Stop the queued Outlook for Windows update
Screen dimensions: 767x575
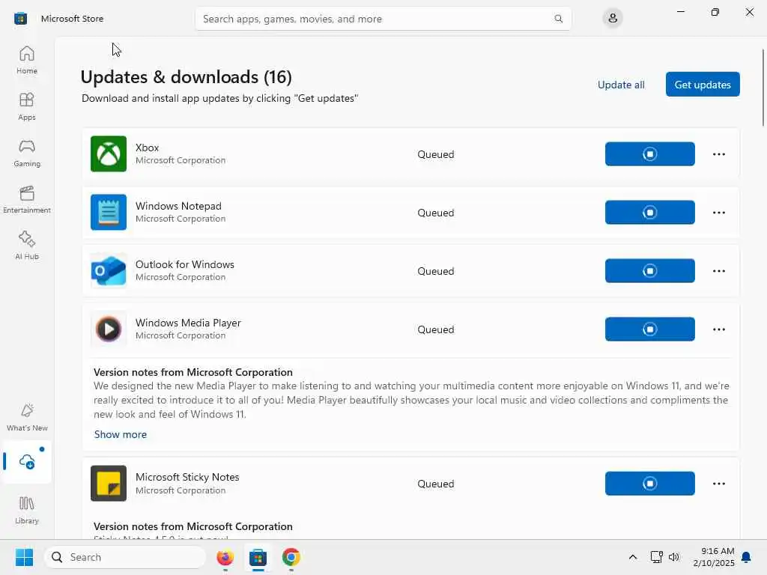(649, 271)
